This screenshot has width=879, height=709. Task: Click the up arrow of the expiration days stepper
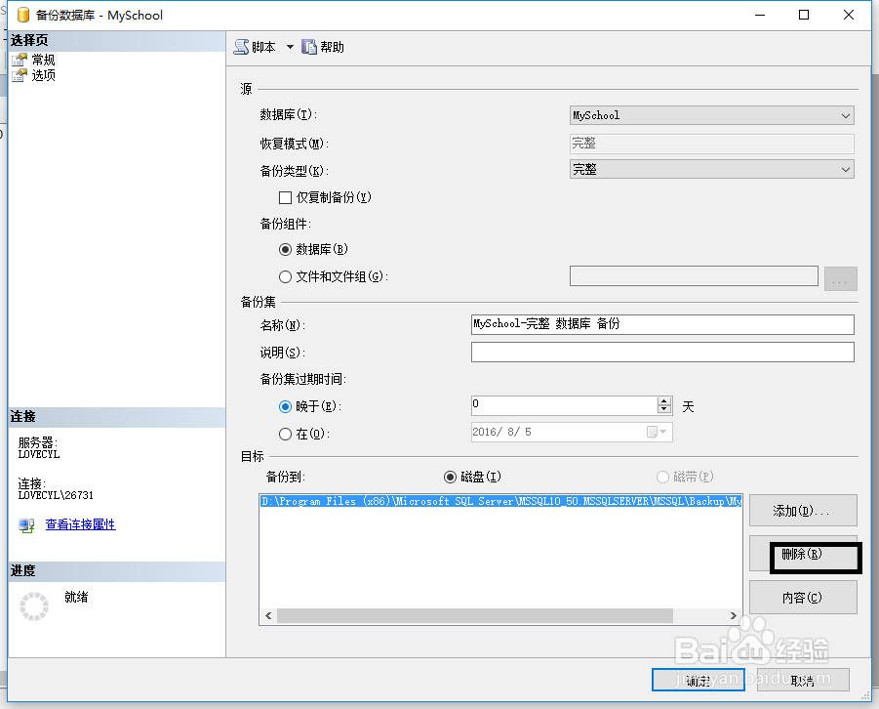pyautogui.click(x=661, y=400)
